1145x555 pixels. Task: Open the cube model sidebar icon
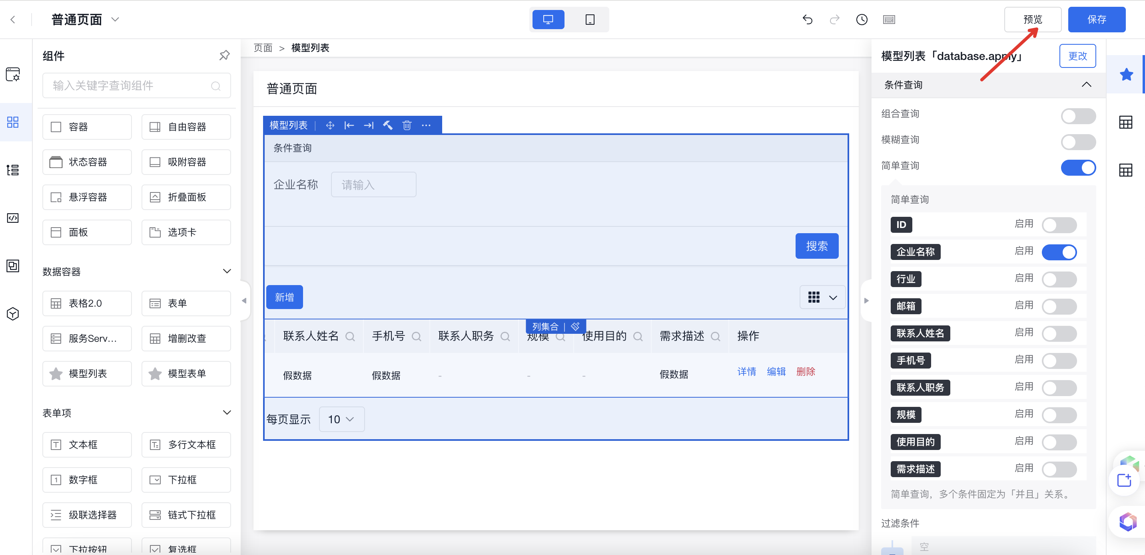[x=13, y=314]
